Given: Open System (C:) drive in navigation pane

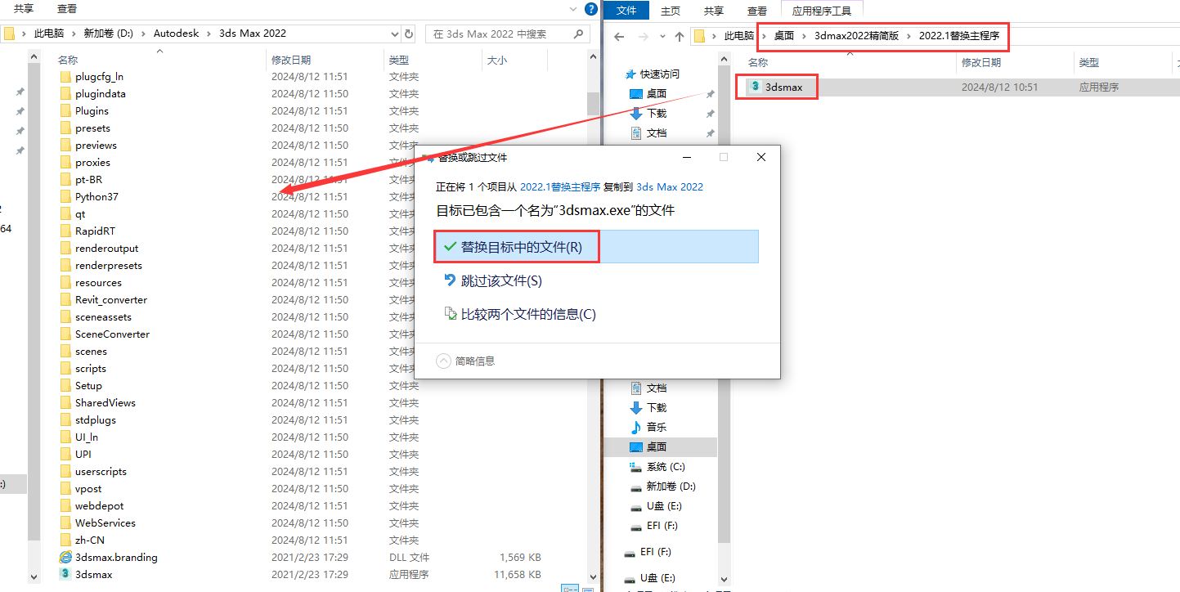Looking at the screenshot, I should pos(665,466).
